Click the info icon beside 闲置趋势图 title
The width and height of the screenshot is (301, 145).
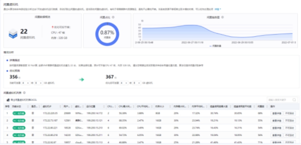223,17
